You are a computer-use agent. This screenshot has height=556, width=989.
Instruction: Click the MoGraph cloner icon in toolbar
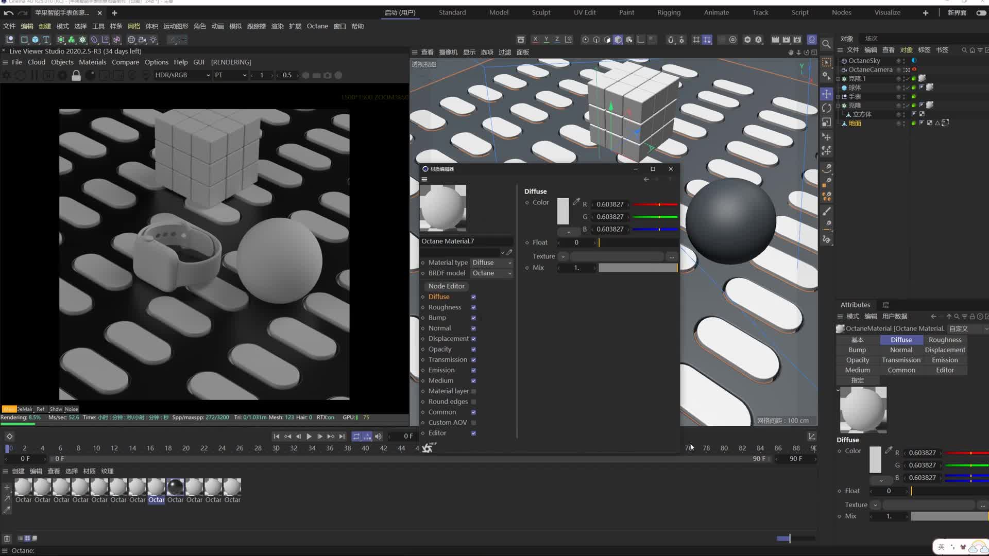tap(82, 40)
